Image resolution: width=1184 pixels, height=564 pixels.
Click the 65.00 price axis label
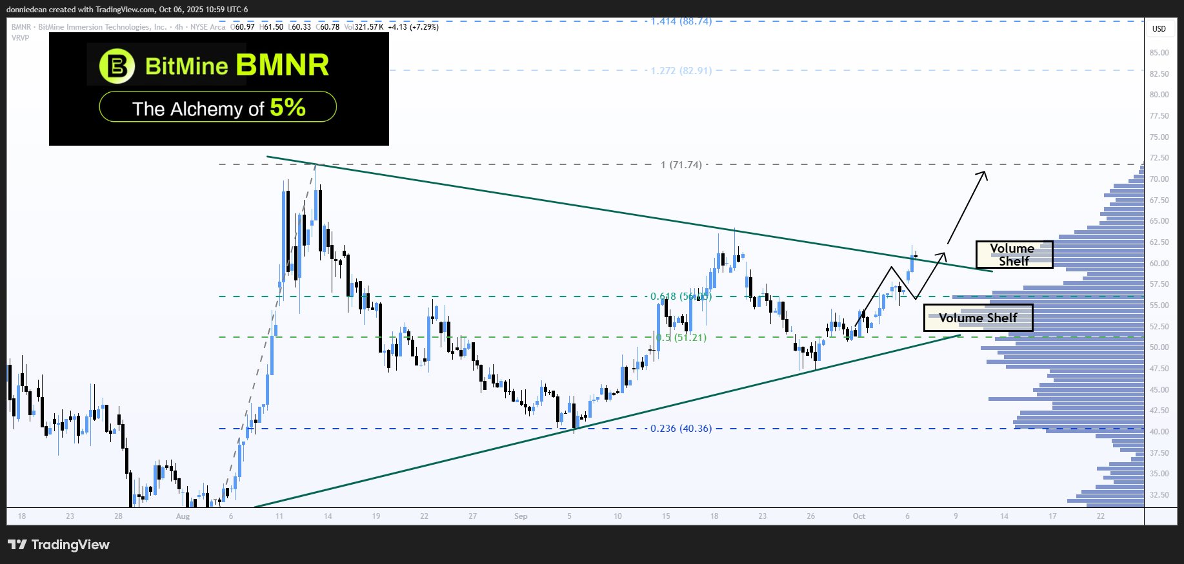[x=1159, y=221]
